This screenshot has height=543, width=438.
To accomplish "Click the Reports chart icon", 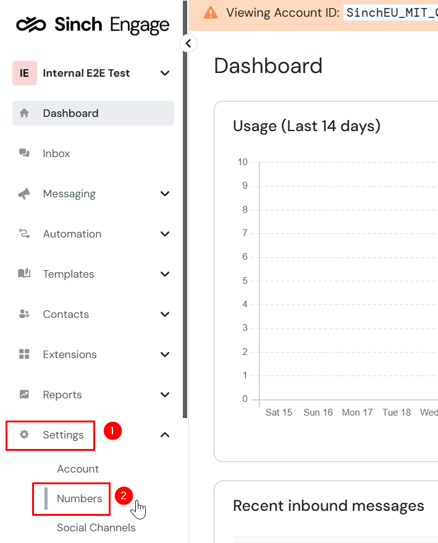I will point(24,394).
